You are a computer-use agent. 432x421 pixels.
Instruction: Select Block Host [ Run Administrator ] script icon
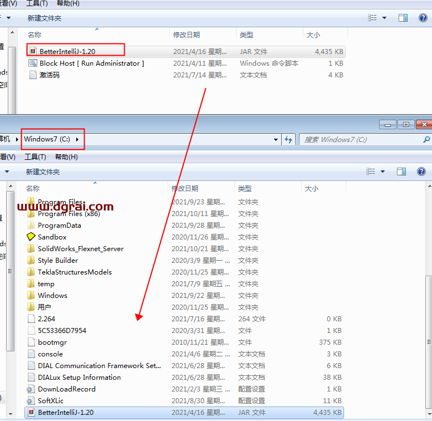tap(33, 63)
